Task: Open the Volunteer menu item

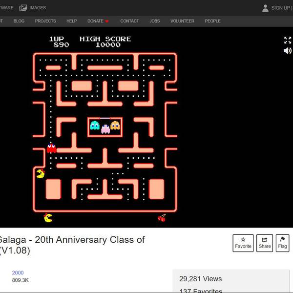Action: point(182,21)
